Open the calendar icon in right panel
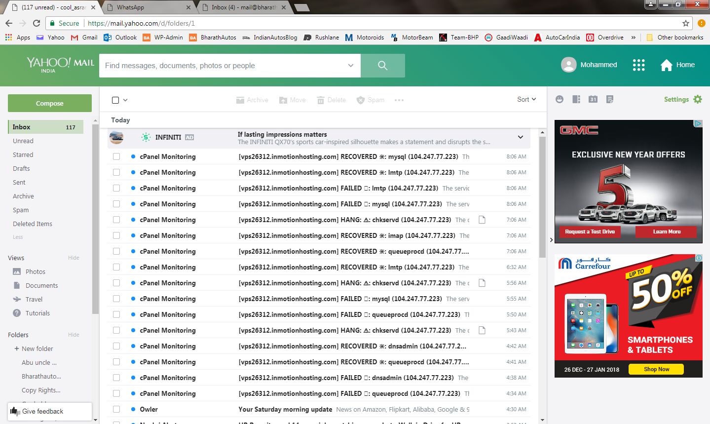Screen dimensions: 710x424 coord(593,99)
